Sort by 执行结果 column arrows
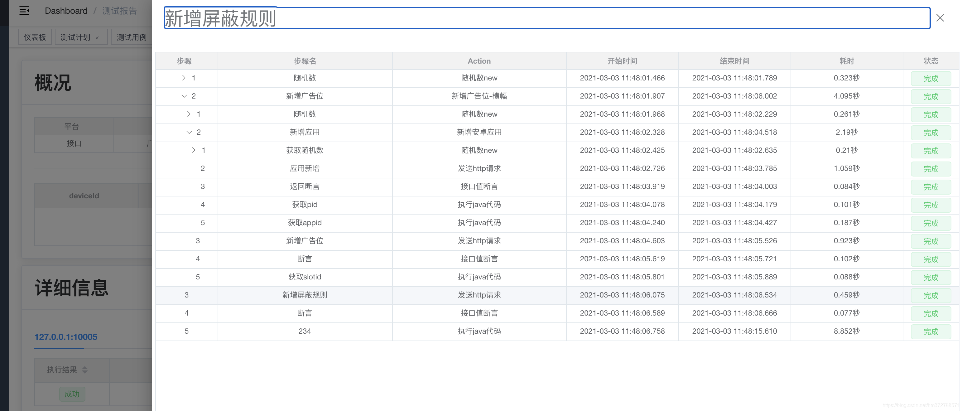The image size is (962, 411). [x=85, y=370]
